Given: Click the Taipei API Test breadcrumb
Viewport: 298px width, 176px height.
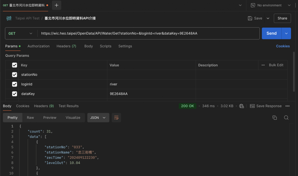Looking at the screenshot, I should (x=27, y=18).
